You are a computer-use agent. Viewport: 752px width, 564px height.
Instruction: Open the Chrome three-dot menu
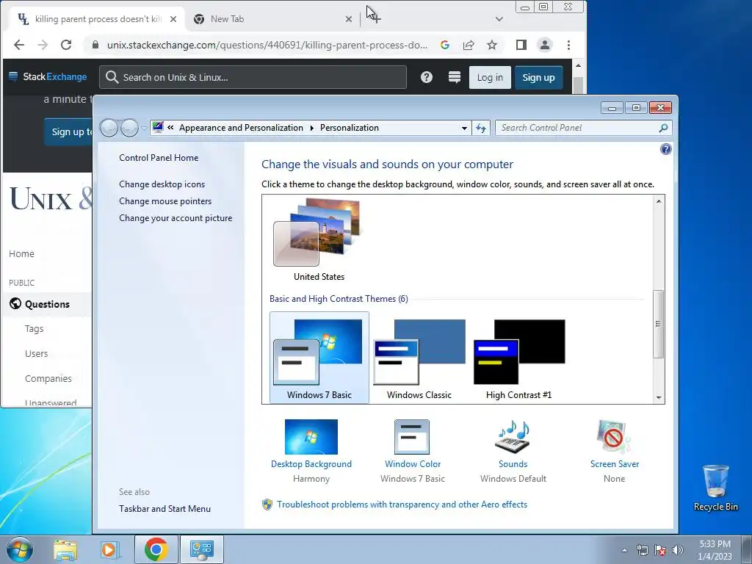point(569,45)
